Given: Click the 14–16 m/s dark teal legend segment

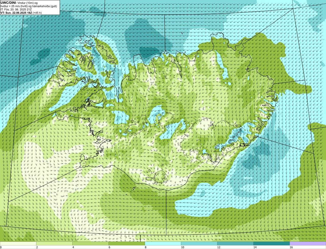Looking at the screenshot, I should tap(272, 243).
